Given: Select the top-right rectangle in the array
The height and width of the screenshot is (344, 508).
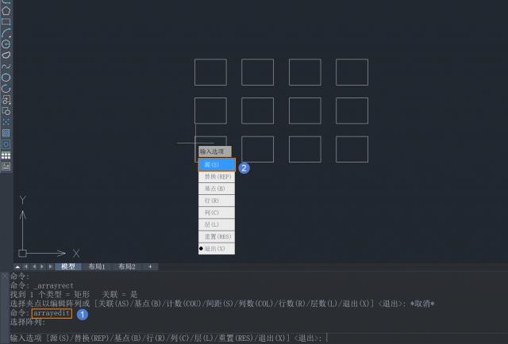Looking at the screenshot, I should [352, 72].
